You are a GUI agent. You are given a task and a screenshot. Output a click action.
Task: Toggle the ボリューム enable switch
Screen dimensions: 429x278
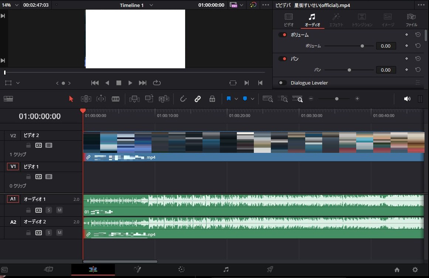(283, 35)
